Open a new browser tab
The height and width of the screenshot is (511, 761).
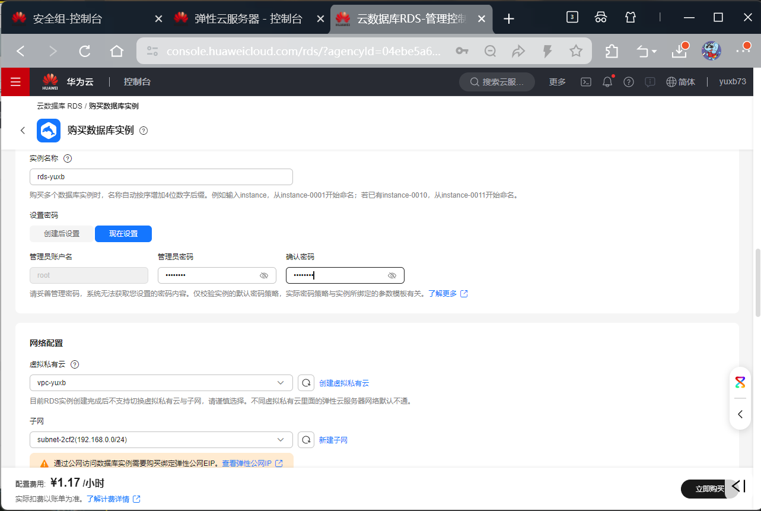[x=508, y=19]
